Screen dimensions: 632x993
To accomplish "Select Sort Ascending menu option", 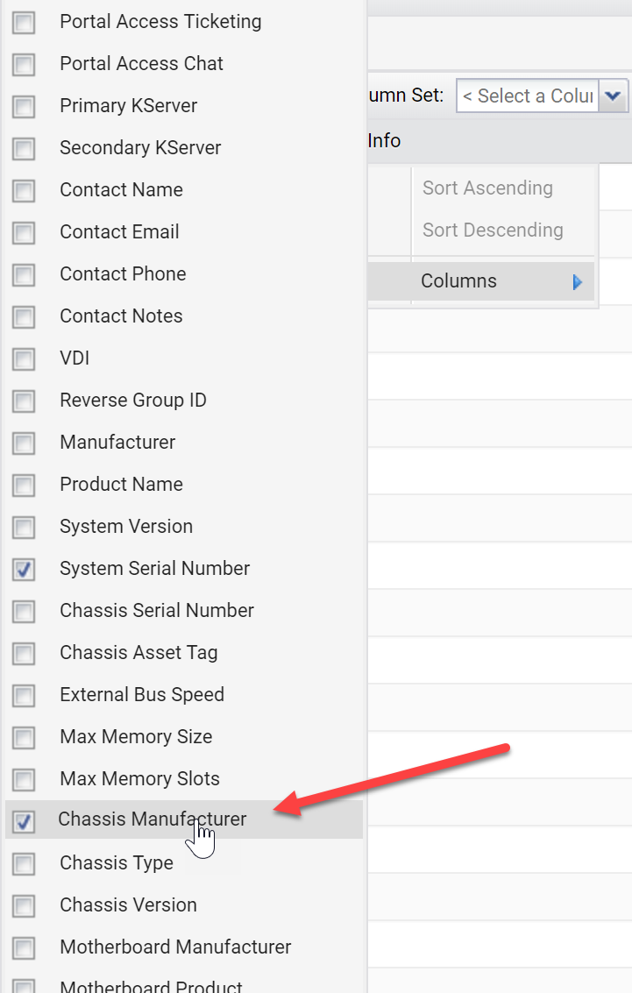I will [487, 188].
